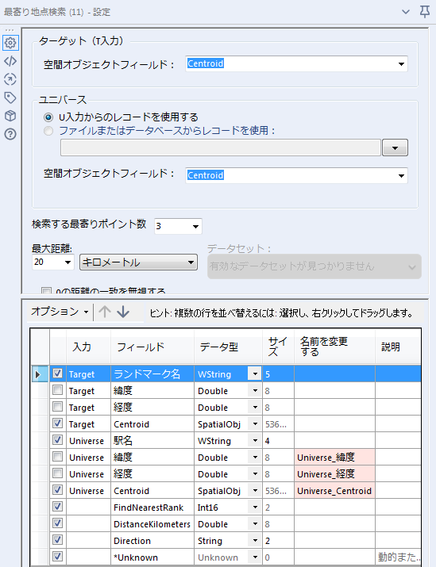Open the file or database browse dropdown button

395,147
